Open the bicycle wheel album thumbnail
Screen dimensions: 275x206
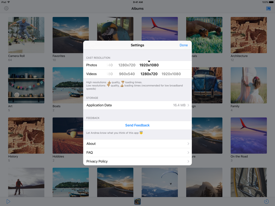(249, 182)
